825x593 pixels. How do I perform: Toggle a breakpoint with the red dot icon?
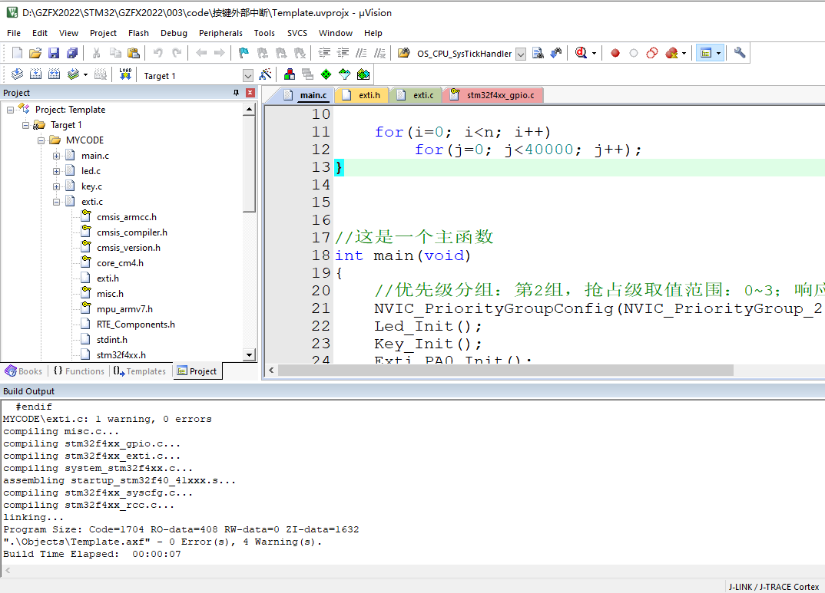pos(615,52)
